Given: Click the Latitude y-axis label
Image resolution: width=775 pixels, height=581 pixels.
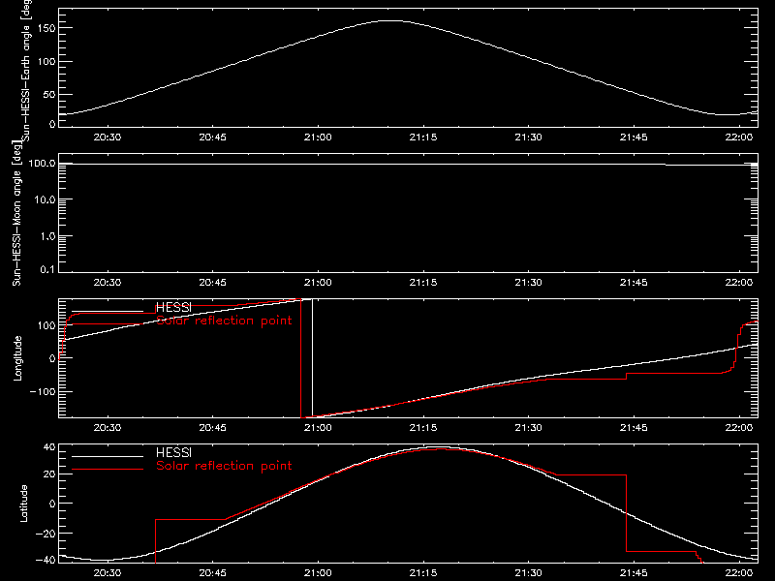Looking at the screenshot, I should (x=23, y=504).
